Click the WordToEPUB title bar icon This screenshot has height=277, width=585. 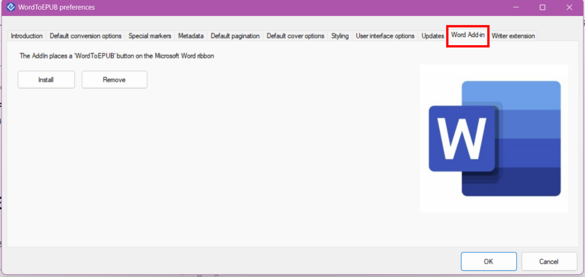(11, 7)
